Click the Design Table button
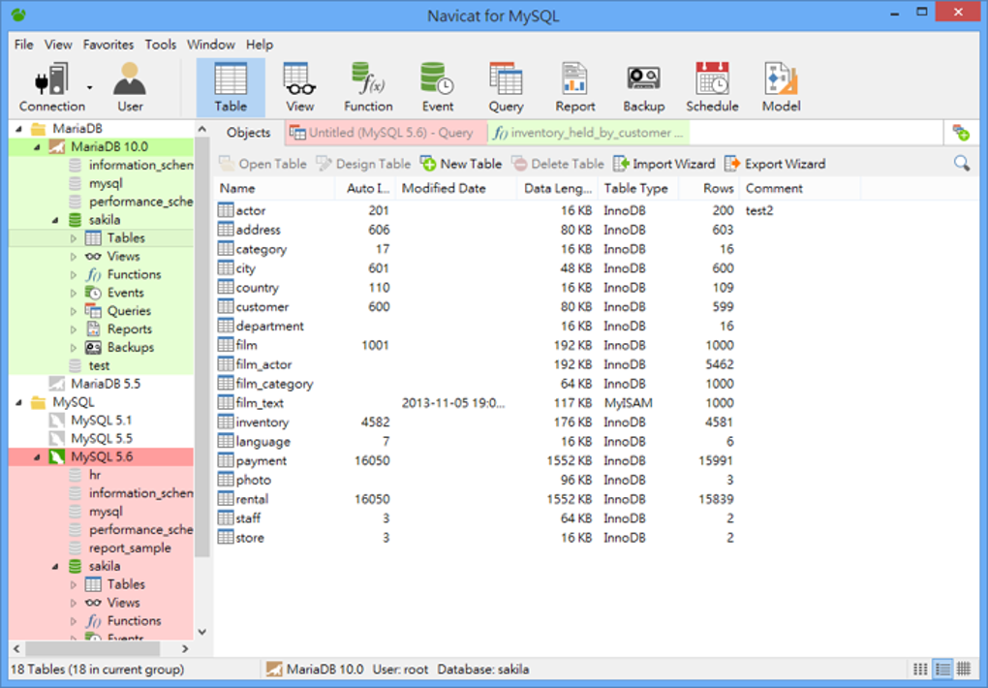The width and height of the screenshot is (988, 688). (x=363, y=164)
